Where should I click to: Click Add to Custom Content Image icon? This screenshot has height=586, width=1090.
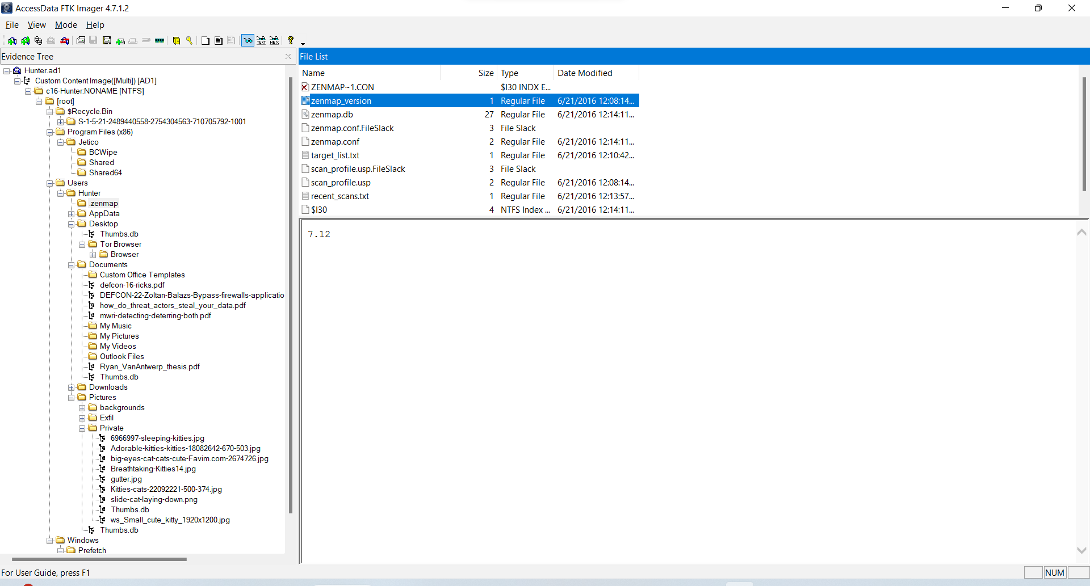click(120, 40)
